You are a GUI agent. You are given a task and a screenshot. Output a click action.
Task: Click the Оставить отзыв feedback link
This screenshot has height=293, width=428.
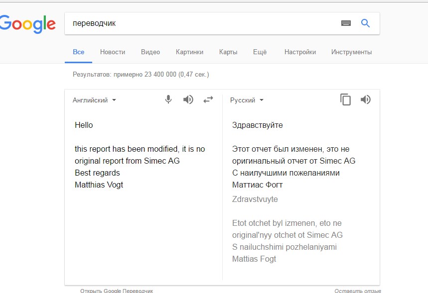357,291
